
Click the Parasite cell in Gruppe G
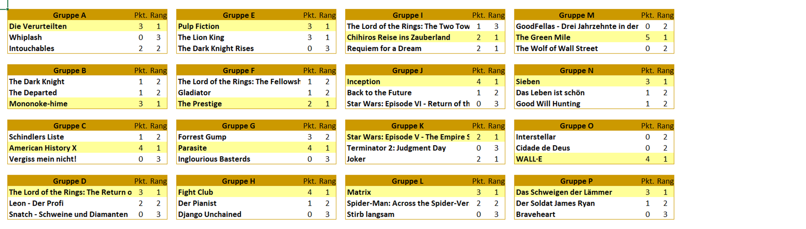coord(238,147)
